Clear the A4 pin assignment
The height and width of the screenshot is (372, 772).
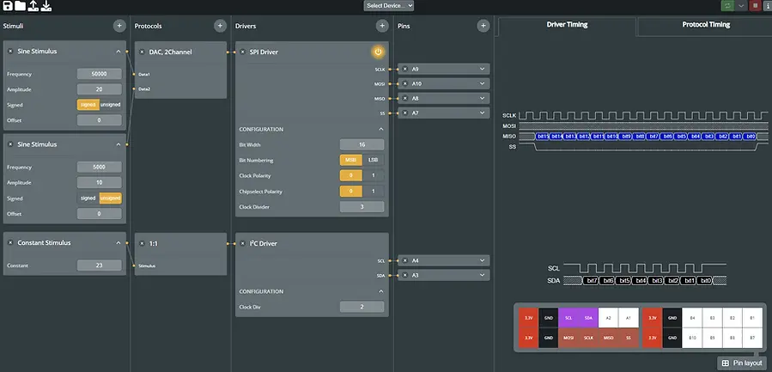(x=405, y=260)
